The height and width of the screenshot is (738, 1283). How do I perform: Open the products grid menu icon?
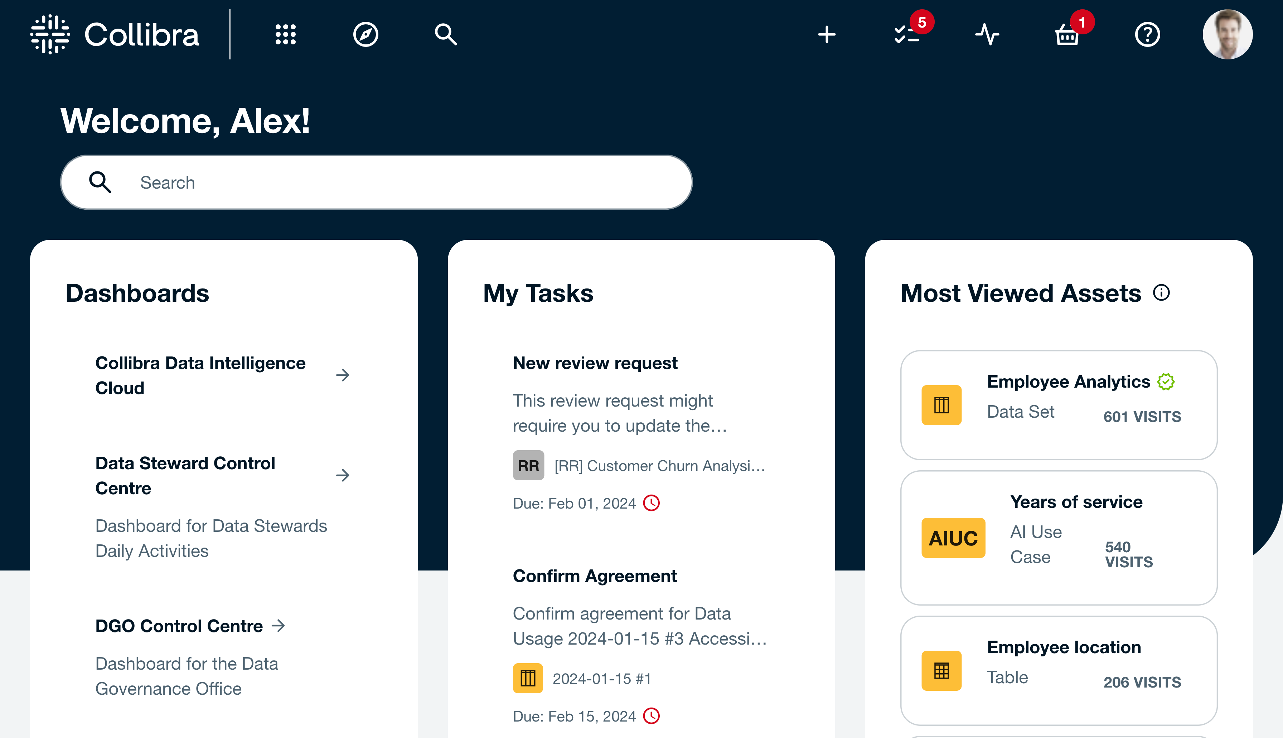285,34
